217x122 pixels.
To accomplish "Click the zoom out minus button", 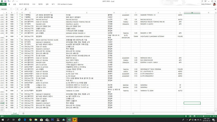I will coord(198,116).
